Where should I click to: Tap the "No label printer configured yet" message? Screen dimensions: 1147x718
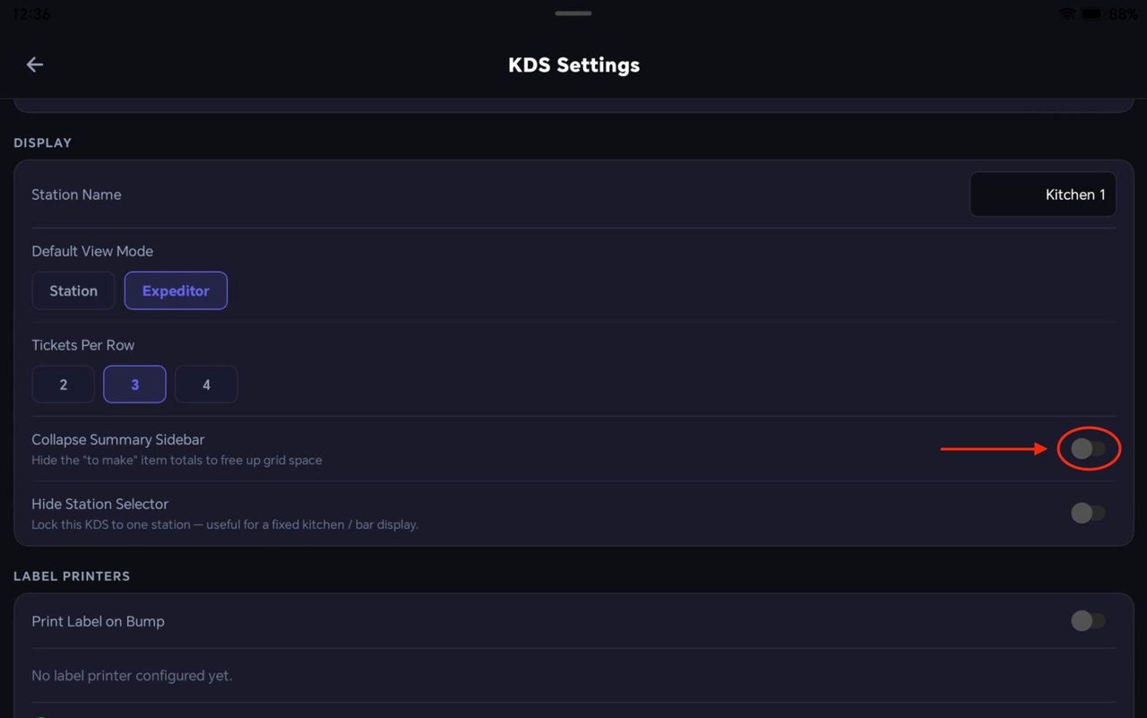coord(132,675)
